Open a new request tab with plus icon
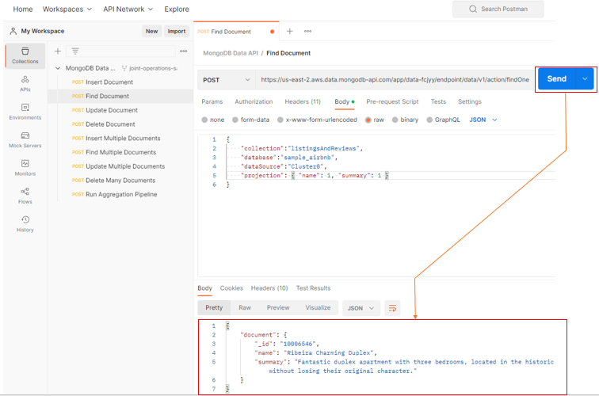The image size is (599, 396). [x=289, y=32]
